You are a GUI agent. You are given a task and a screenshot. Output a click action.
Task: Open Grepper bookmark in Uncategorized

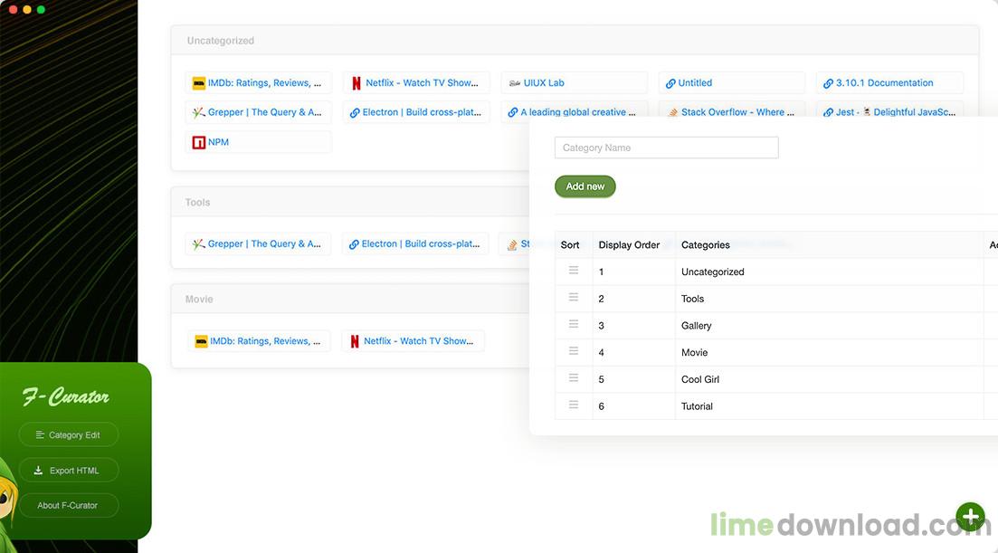point(259,112)
